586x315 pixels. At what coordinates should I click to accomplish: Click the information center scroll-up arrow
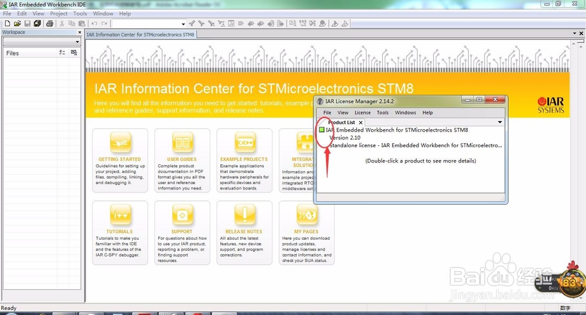[574, 44]
